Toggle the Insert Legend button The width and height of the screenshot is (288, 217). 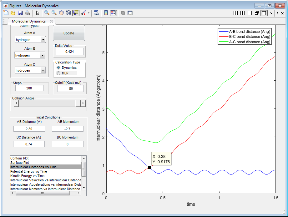coord(113,13)
